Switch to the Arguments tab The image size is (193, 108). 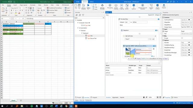(115, 97)
